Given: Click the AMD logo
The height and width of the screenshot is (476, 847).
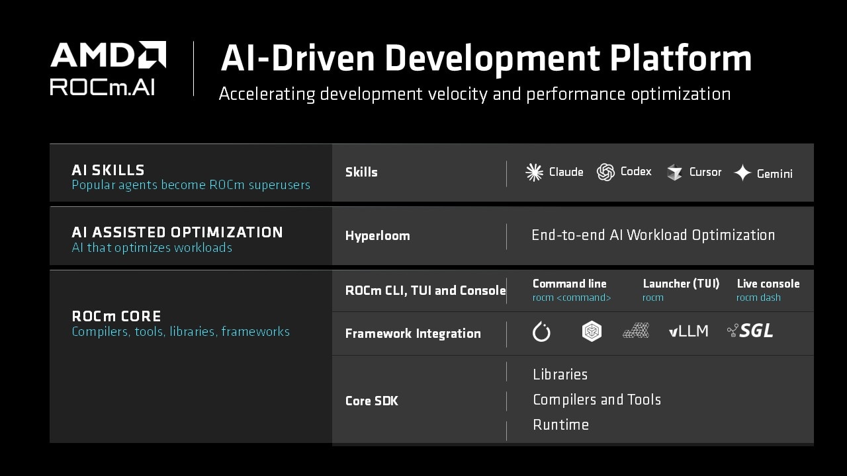Looking at the screenshot, I should (109, 55).
